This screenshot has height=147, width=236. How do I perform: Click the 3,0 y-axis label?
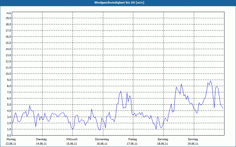click(x=9, y=117)
